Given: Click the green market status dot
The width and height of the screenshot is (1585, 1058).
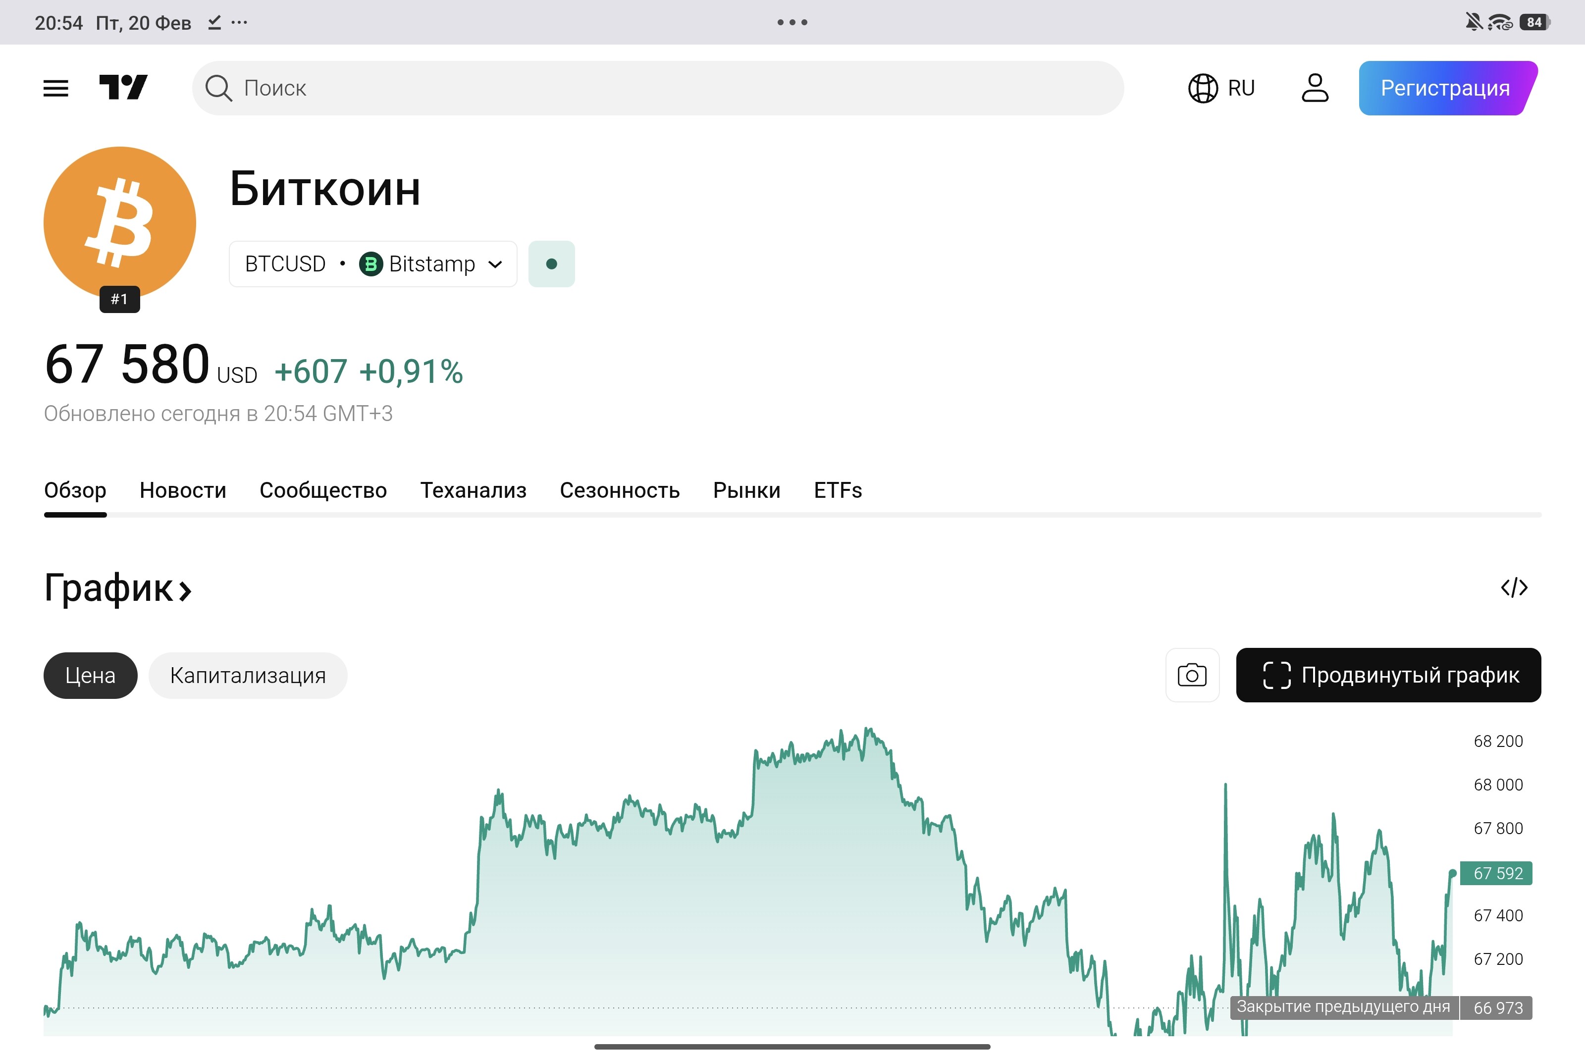Looking at the screenshot, I should [x=551, y=264].
